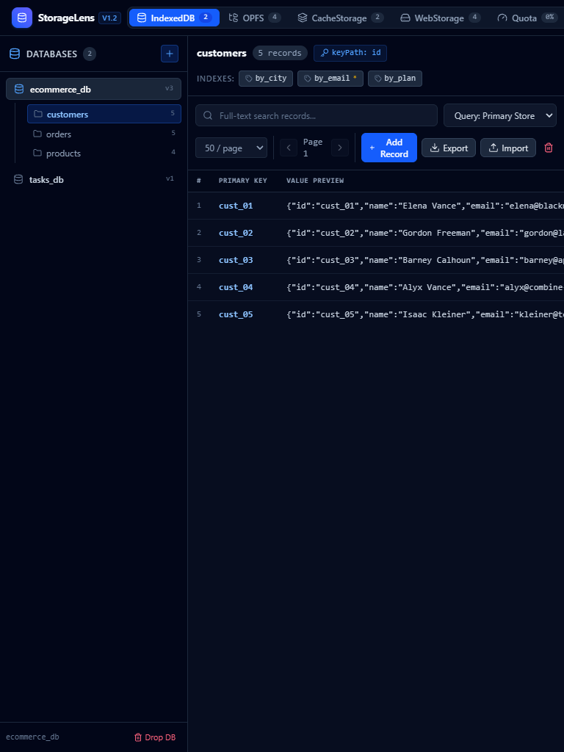Image resolution: width=564 pixels, height=752 pixels.
Task: Open record cust_01 primary key
Action: pos(236,206)
